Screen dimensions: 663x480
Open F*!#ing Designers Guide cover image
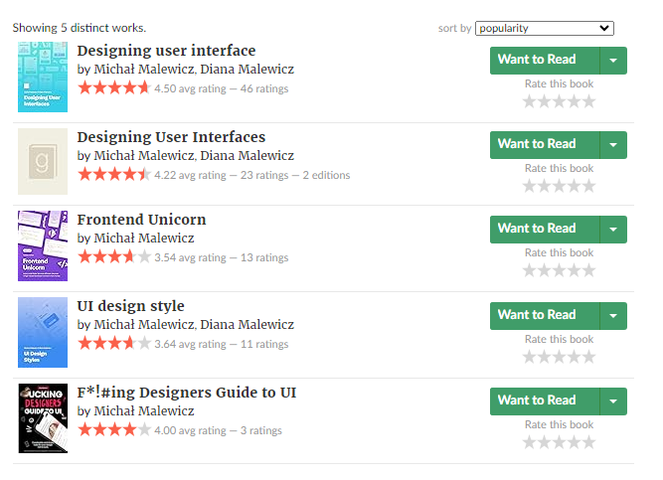pos(43,418)
